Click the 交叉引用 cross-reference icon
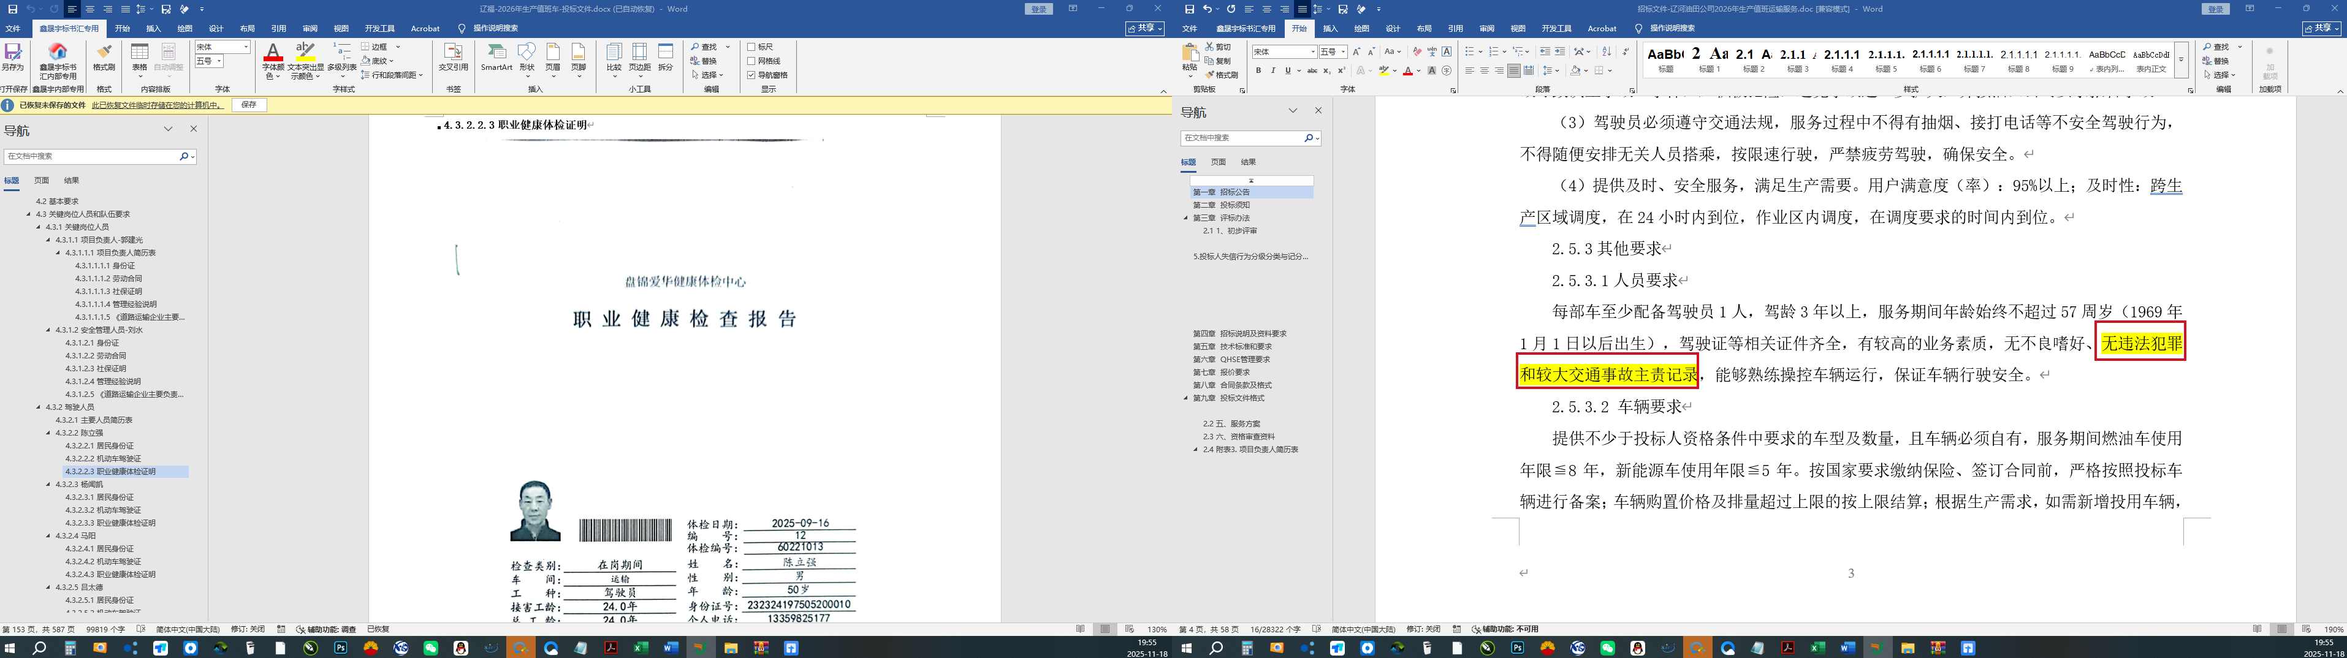Screen dimensions: 2347x658 coord(453,56)
